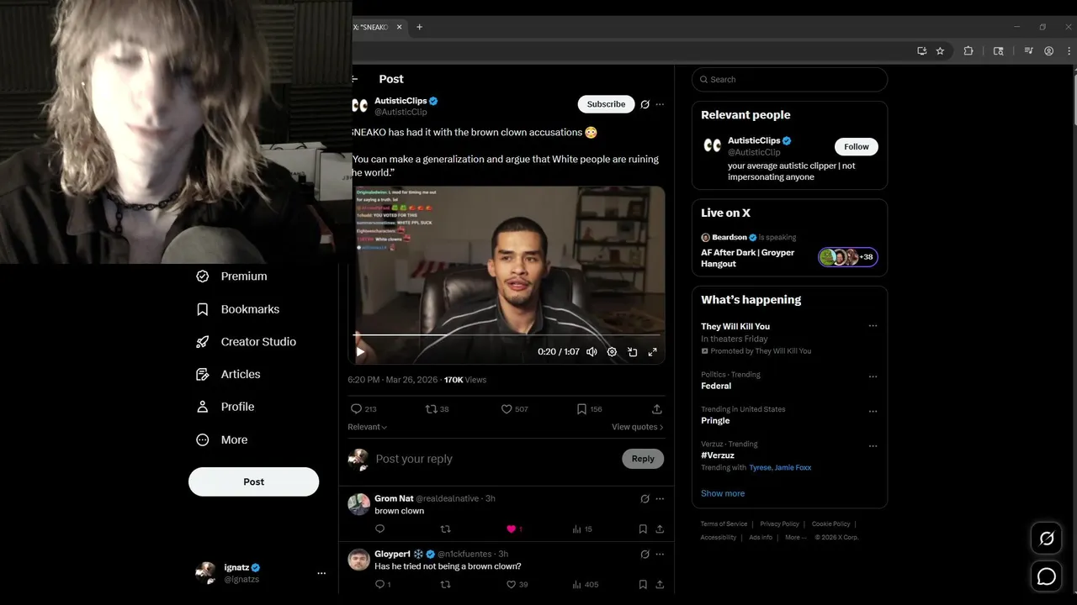Reply to Grom Nat's comment
This screenshot has width=1077, height=605.
coord(379,529)
